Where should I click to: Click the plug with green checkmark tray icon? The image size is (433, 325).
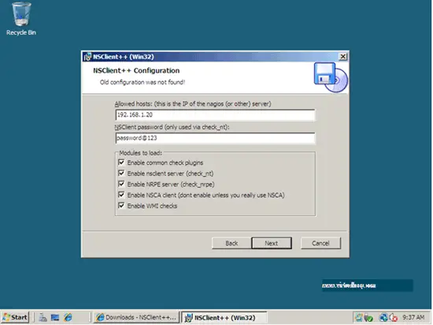[368, 318]
